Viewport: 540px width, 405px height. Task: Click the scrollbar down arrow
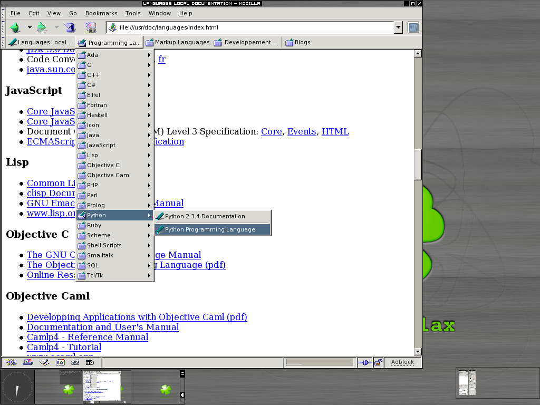point(418,352)
